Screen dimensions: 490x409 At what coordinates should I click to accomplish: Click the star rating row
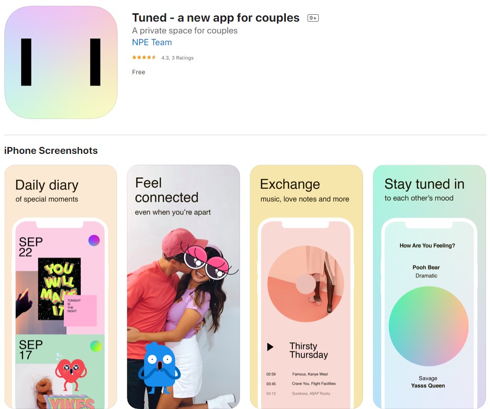(162, 58)
